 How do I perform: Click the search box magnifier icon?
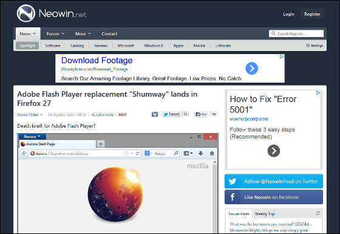[x=176, y=153]
